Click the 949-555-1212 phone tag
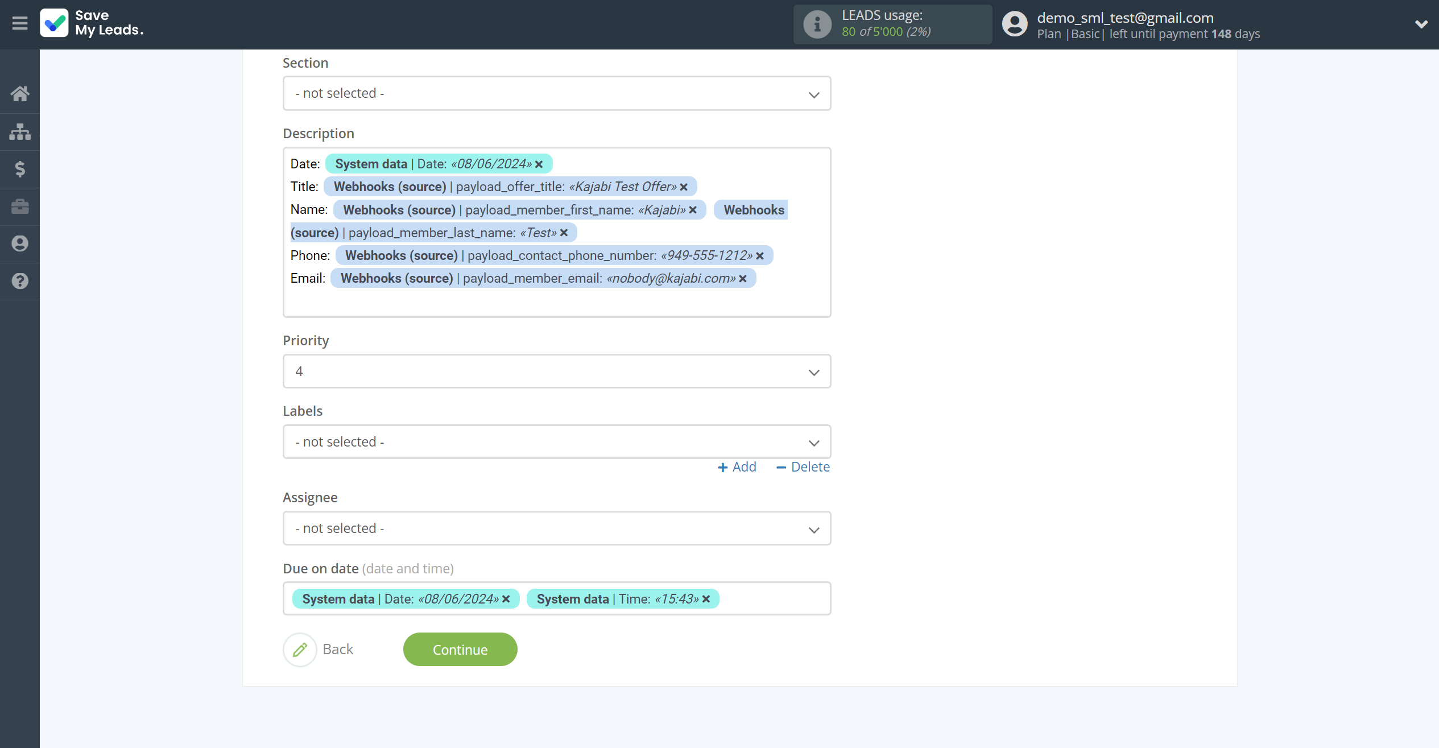The height and width of the screenshot is (748, 1439). [x=554, y=255]
